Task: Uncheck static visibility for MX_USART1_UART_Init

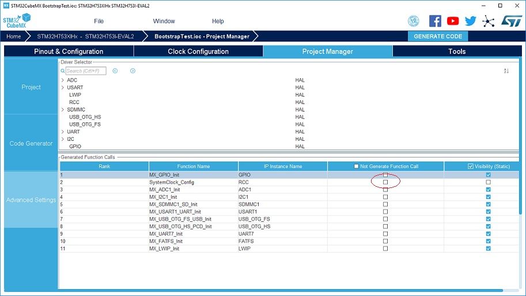Action: click(x=488, y=212)
